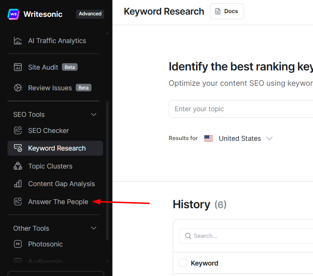Click the Photosonic PS icon
This screenshot has width=313, height=276.
point(18,244)
